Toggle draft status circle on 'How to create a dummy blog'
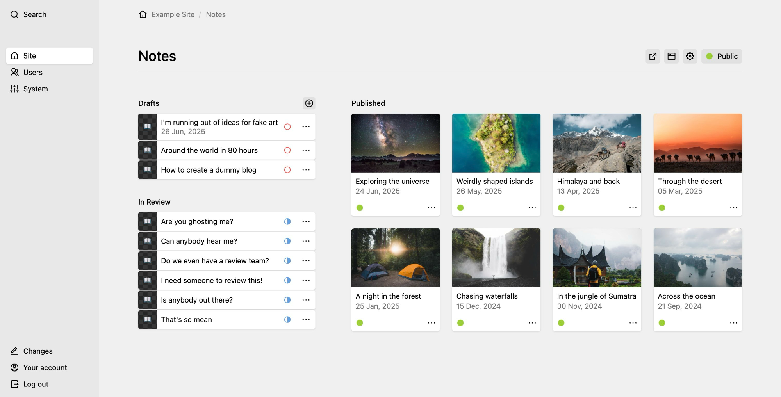This screenshot has height=397, width=781. (287, 170)
